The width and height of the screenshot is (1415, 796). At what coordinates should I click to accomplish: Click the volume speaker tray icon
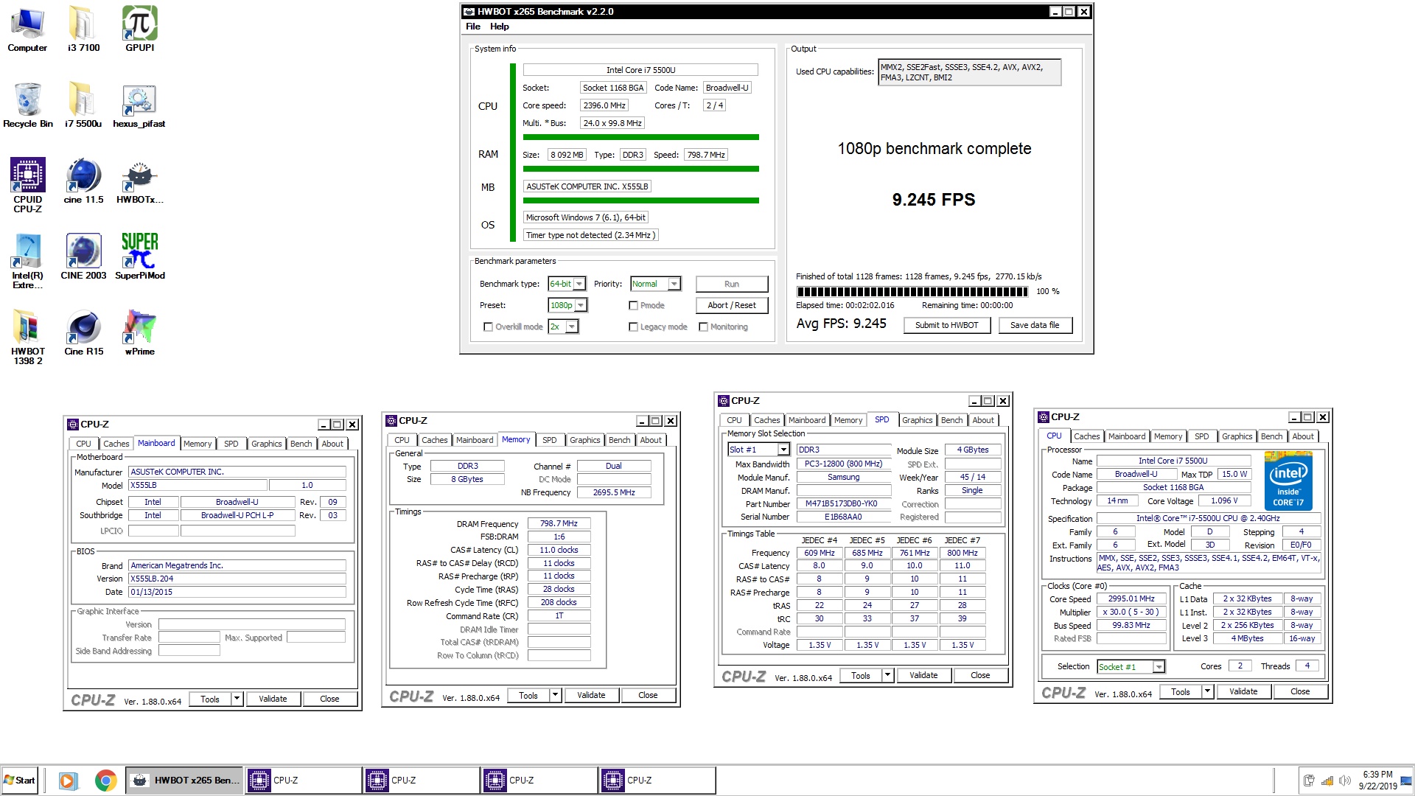(x=1345, y=781)
